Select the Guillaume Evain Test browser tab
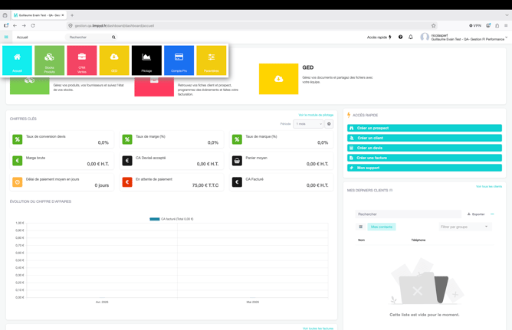The height and width of the screenshot is (330, 512). (39, 15)
